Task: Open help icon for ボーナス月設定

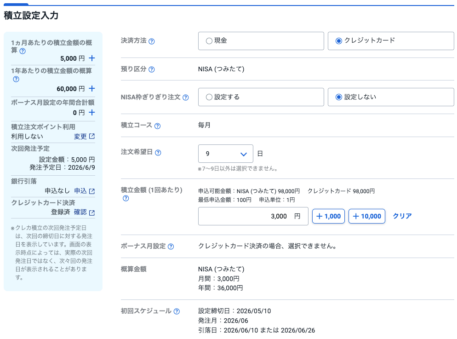Action: [x=171, y=247]
